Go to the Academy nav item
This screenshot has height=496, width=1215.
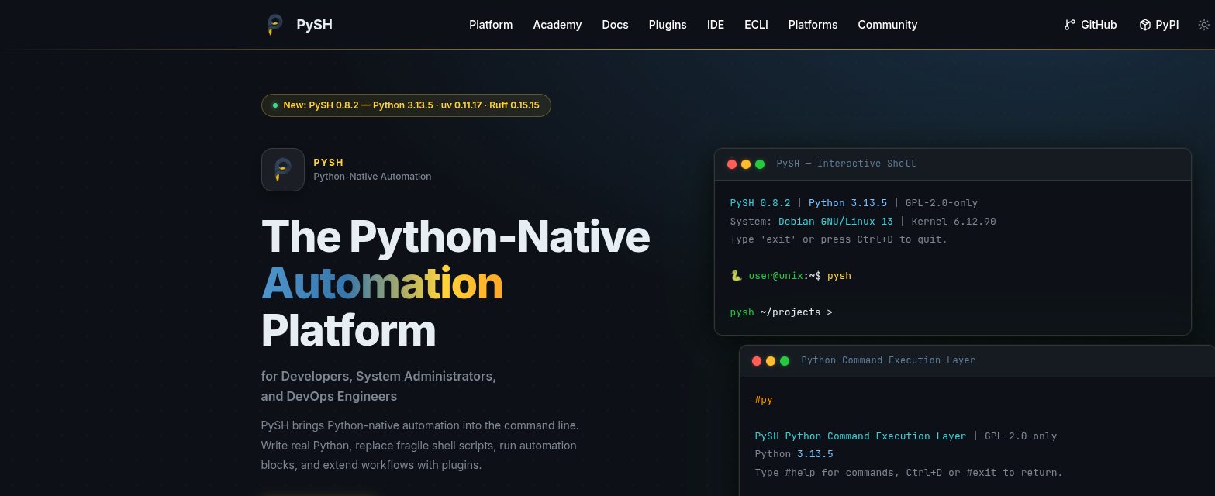tap(557, 25)
